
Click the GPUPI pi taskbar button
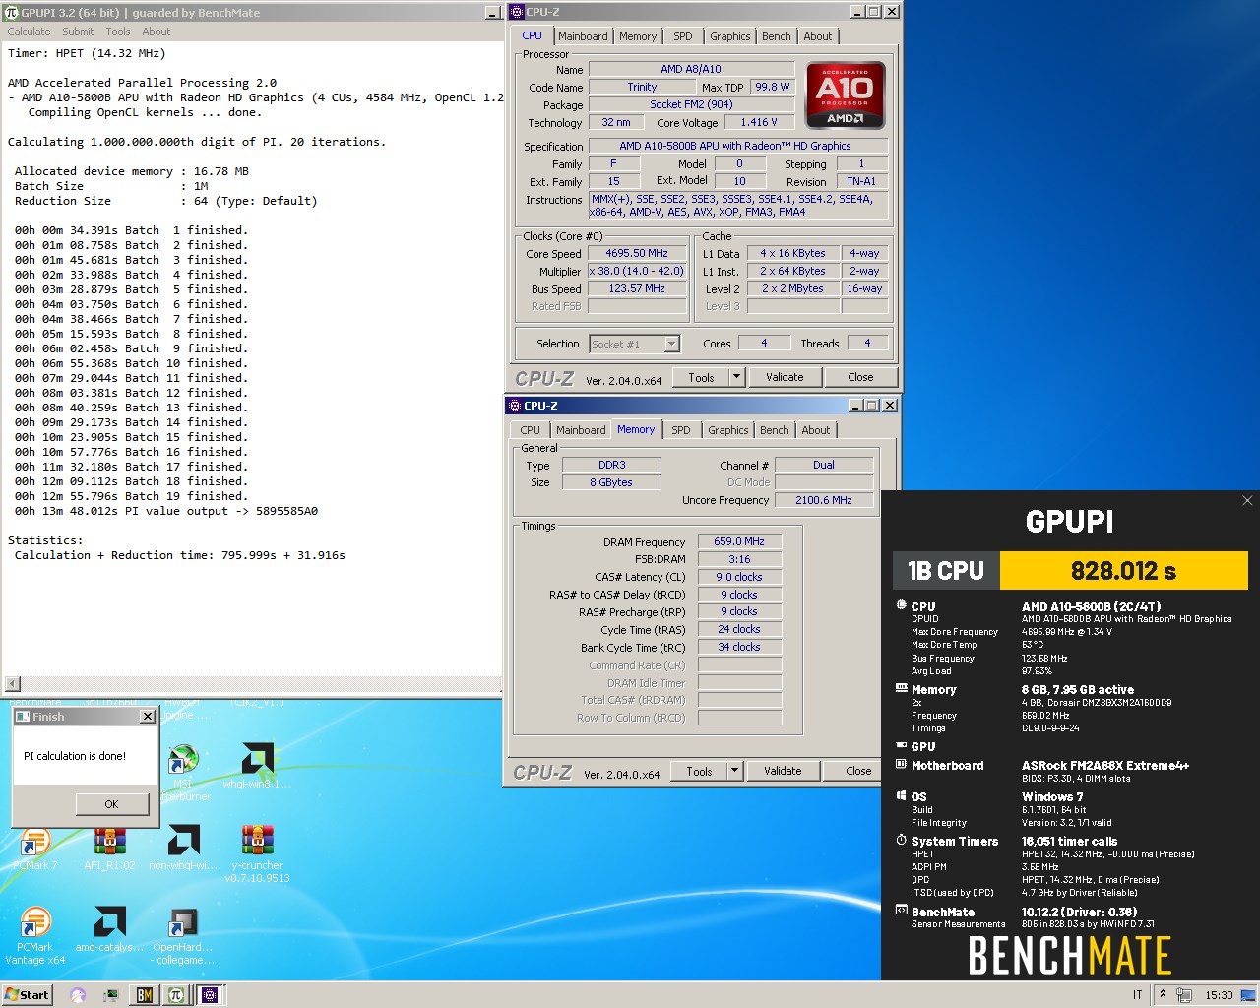(176, 995)
